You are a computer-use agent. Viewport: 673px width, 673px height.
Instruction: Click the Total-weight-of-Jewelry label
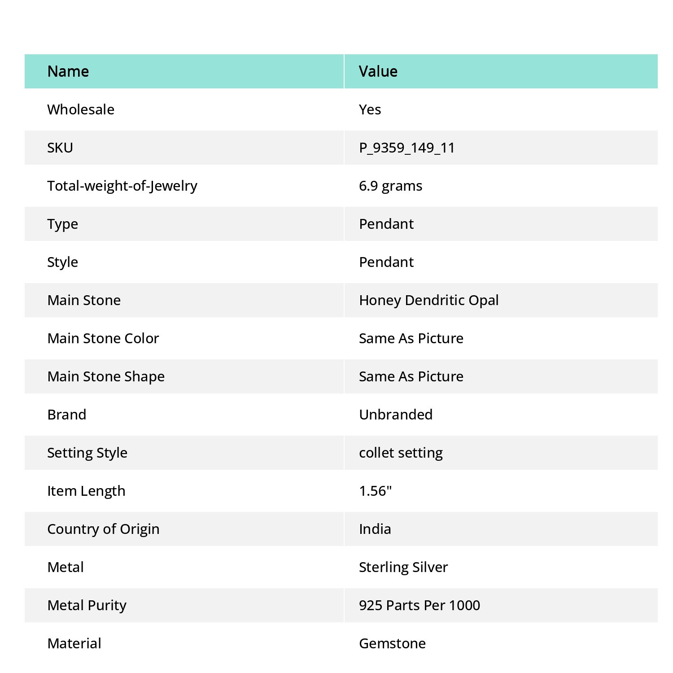pos(122,186)
